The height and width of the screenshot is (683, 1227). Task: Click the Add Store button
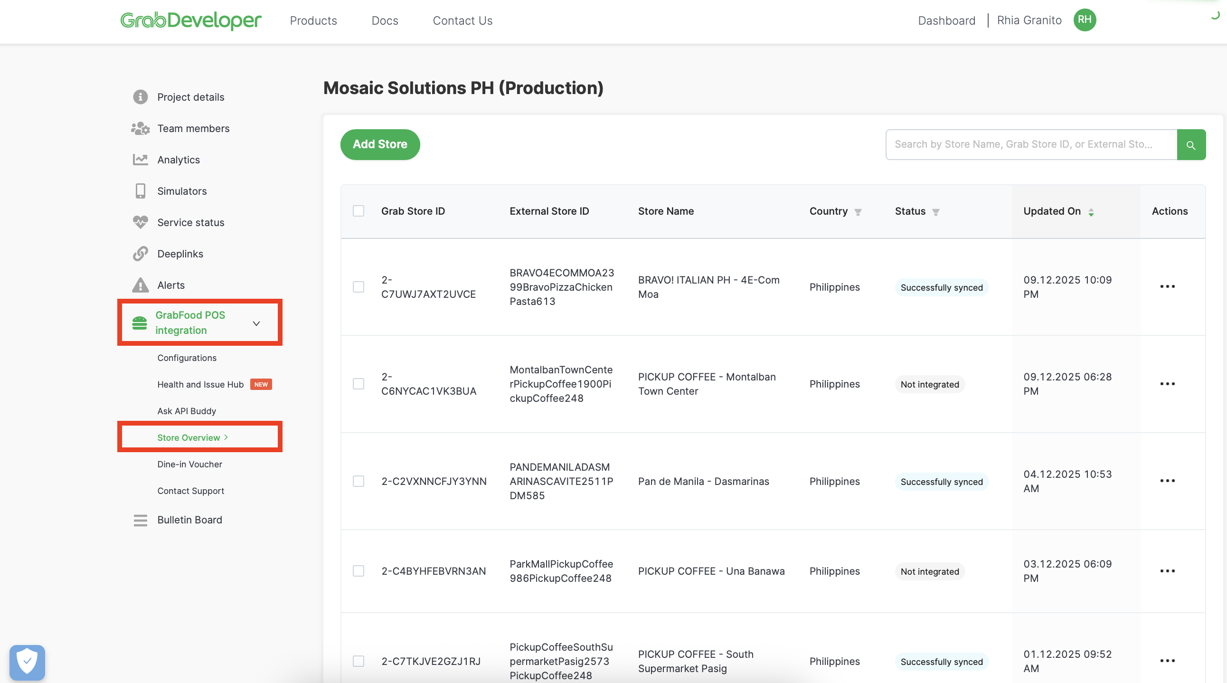[379, 144]
